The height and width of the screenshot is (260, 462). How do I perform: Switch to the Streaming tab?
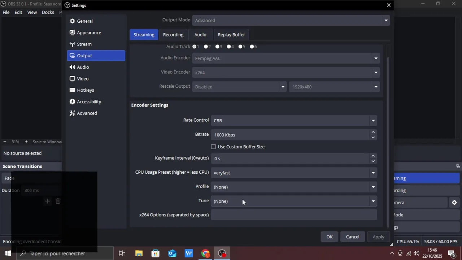[x=144, y=35]
